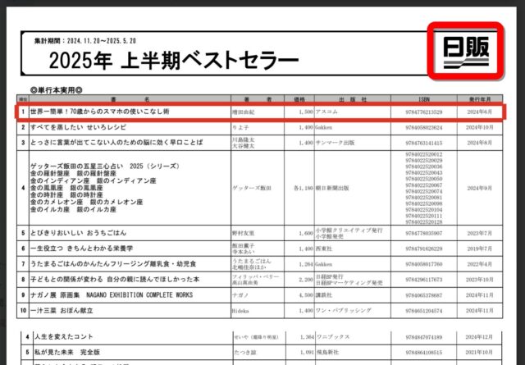
Task: Click the 日販 logo in the header
Action: (466, 52)
